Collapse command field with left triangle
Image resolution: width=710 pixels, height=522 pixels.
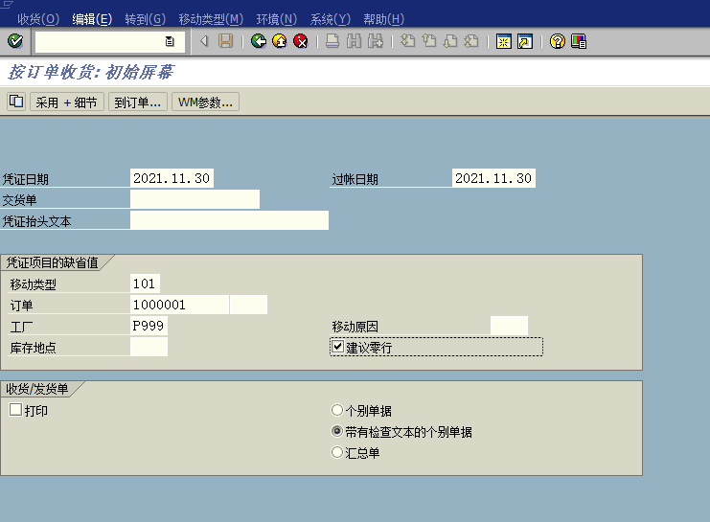coord(204,41)
